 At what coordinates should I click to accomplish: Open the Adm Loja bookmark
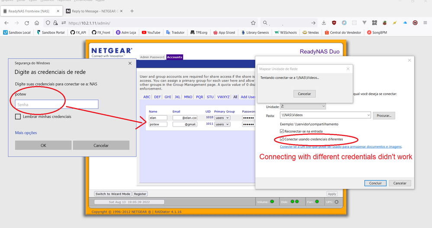(x=126, y=32)
